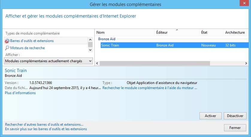
Task: Click the Activer button
Action: pyautogui.click(x=211, y=116)
